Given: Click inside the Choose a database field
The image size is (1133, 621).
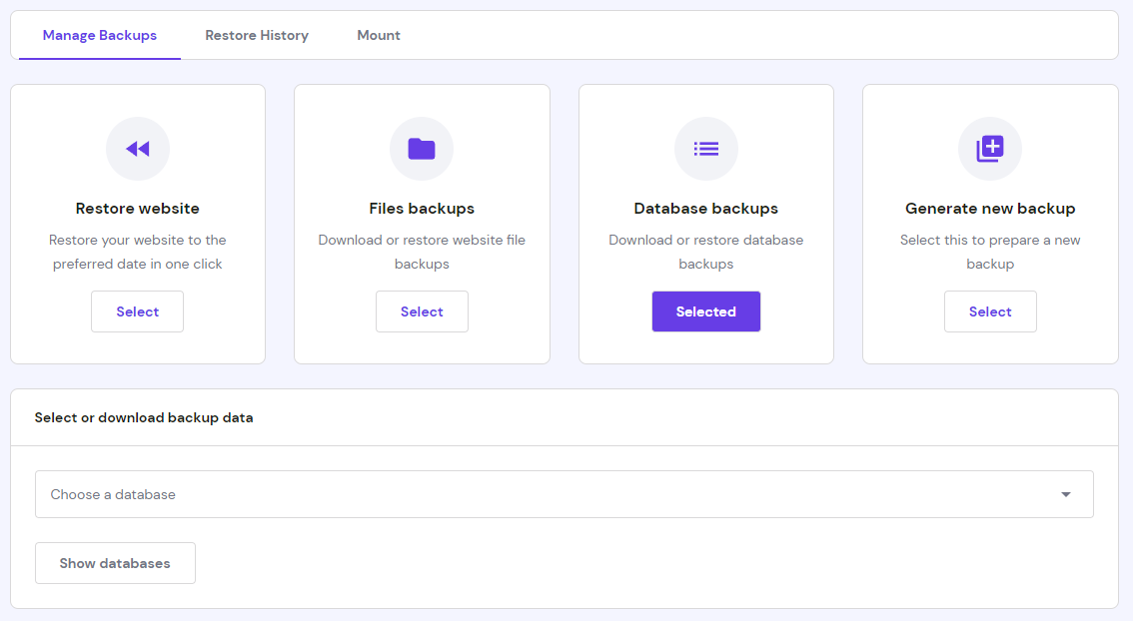Looking at the screenshot, I should pyautogui.click(x=400, y=493).
